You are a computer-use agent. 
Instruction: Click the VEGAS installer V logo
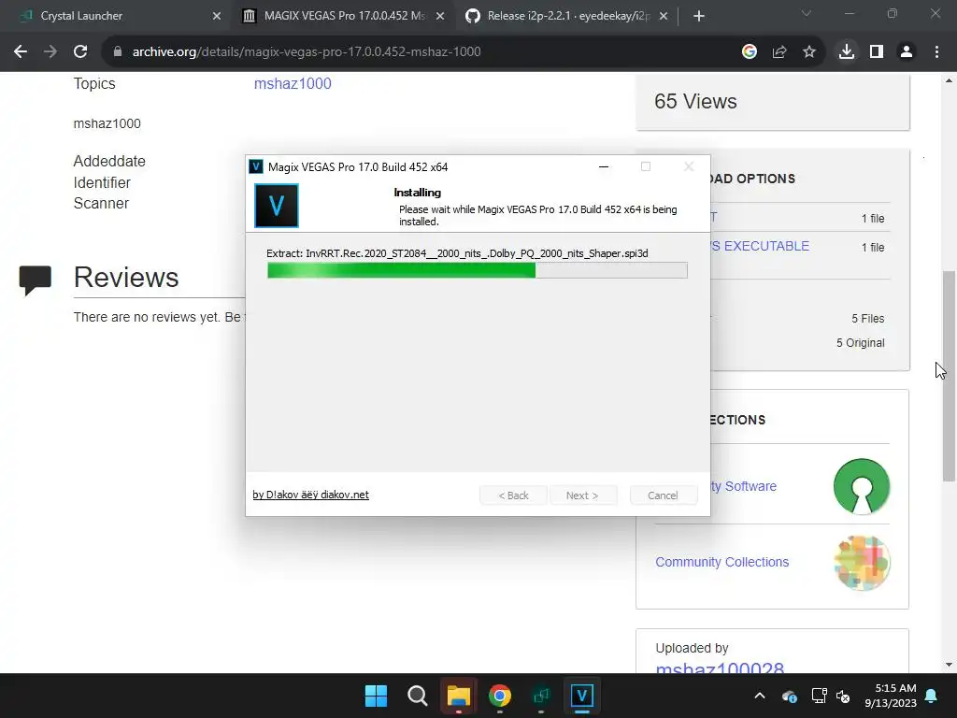pos(277,206)
